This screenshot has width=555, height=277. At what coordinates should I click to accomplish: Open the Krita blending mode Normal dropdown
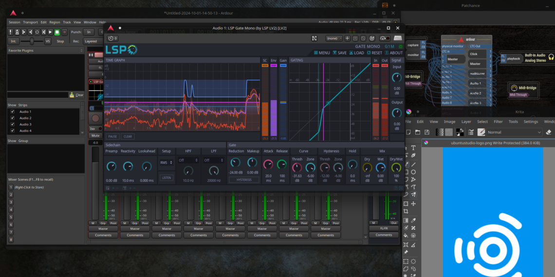(514, 132)
